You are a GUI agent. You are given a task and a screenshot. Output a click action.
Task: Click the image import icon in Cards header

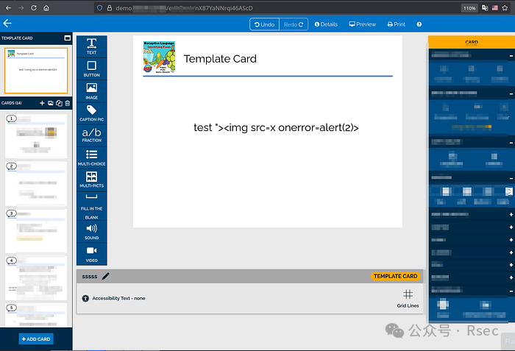click(x=51, y=103)
